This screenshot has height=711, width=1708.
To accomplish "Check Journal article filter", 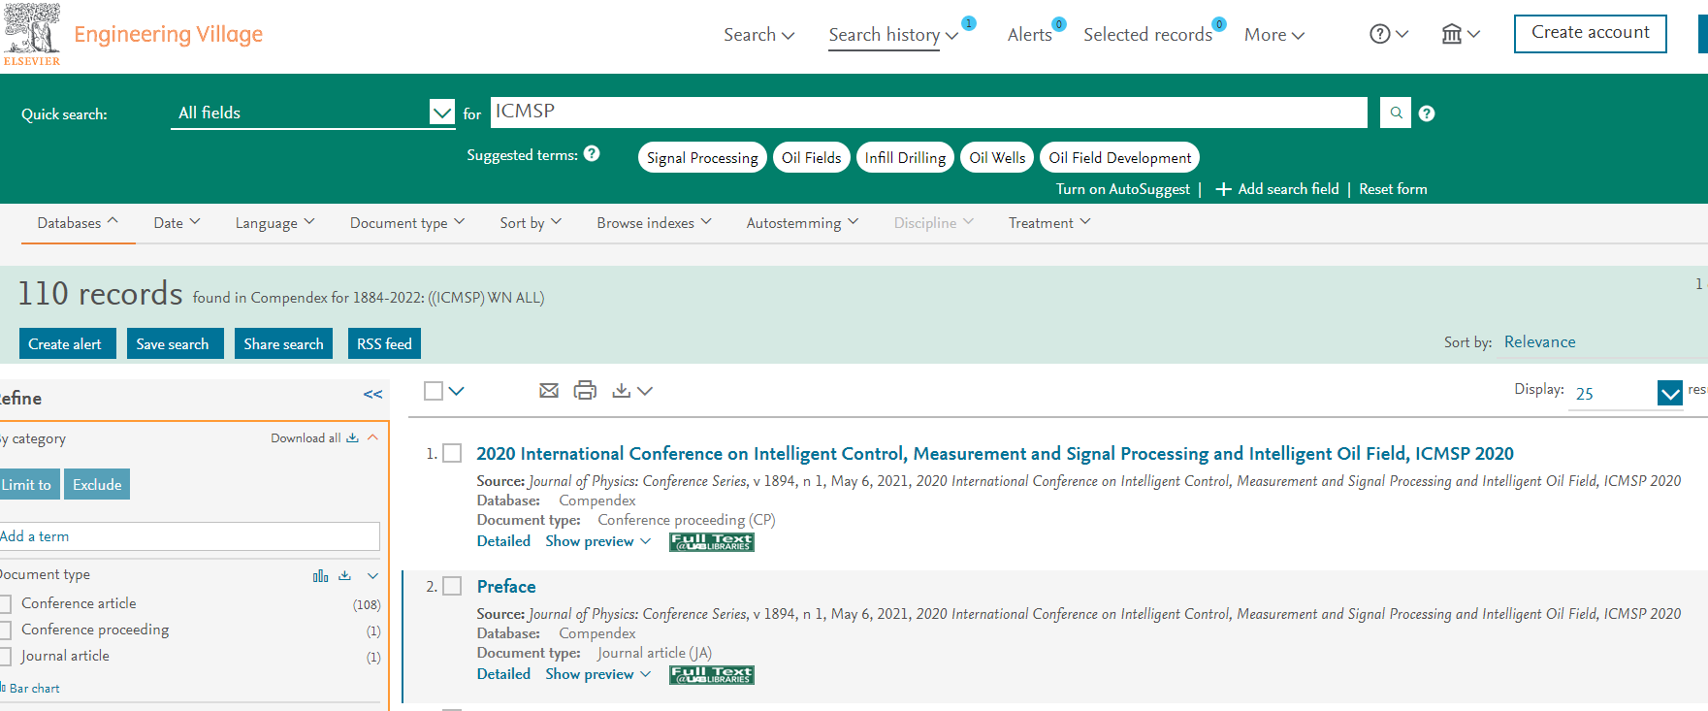I will pos(5,657).
